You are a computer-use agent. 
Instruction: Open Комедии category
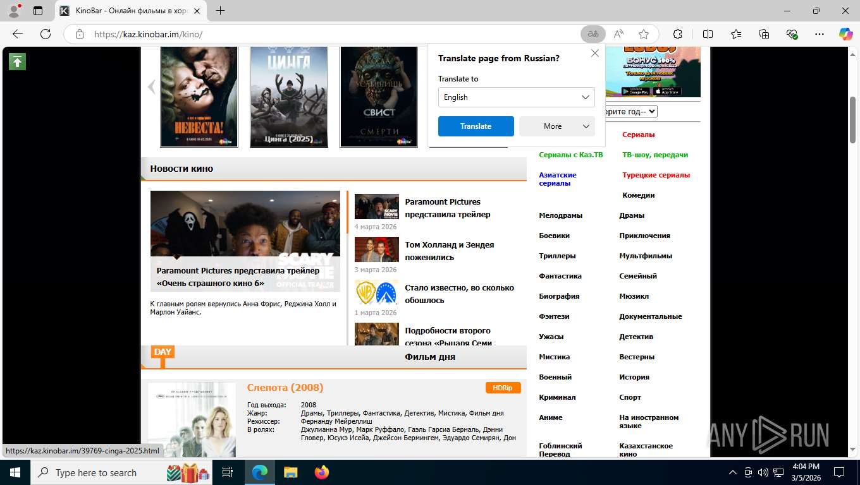[x=639, y=195]
